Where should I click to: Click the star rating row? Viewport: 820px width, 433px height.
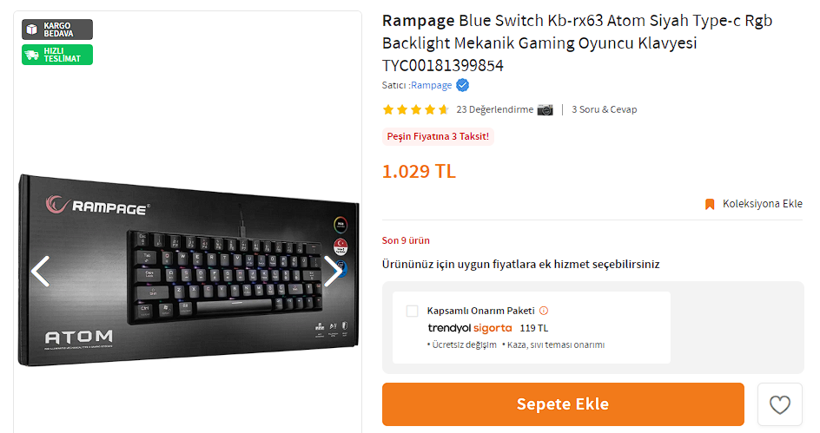click(x=416, y=109)
